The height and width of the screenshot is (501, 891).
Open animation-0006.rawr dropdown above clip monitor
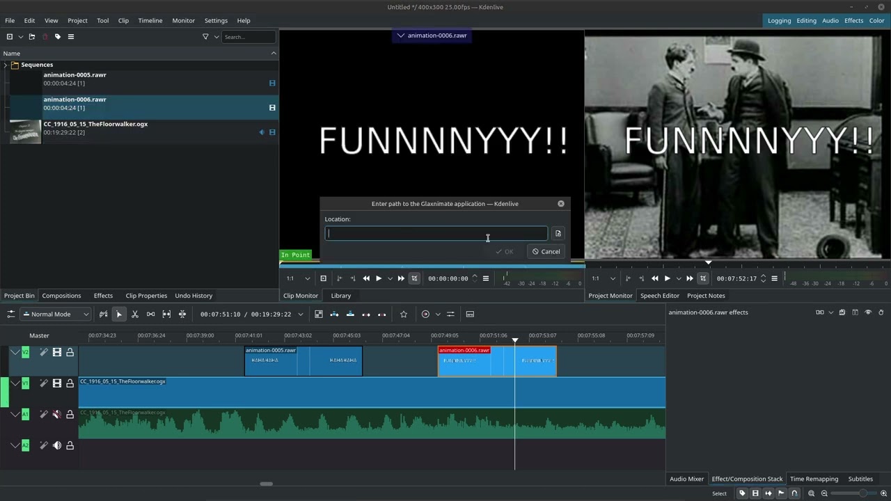pyautogui.click(x=432, y=35)
